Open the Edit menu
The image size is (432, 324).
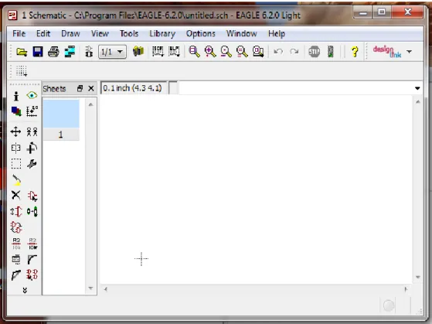tap(43, 34)
